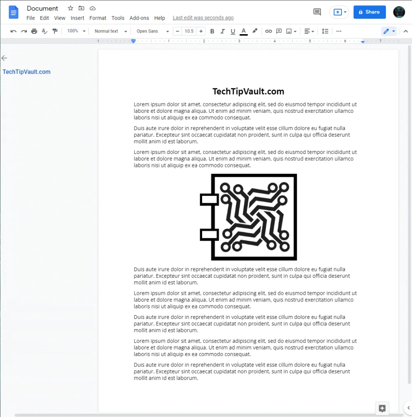Click the present to meeting button

tap(337, 12)
